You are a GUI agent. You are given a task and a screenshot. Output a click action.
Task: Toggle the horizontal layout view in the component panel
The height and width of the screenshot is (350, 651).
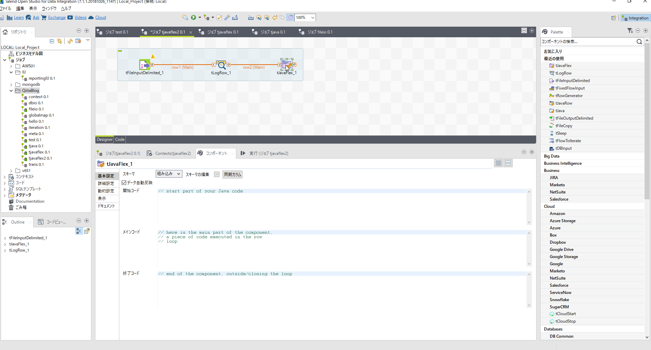pyautogui.click(x=498, y=163)
